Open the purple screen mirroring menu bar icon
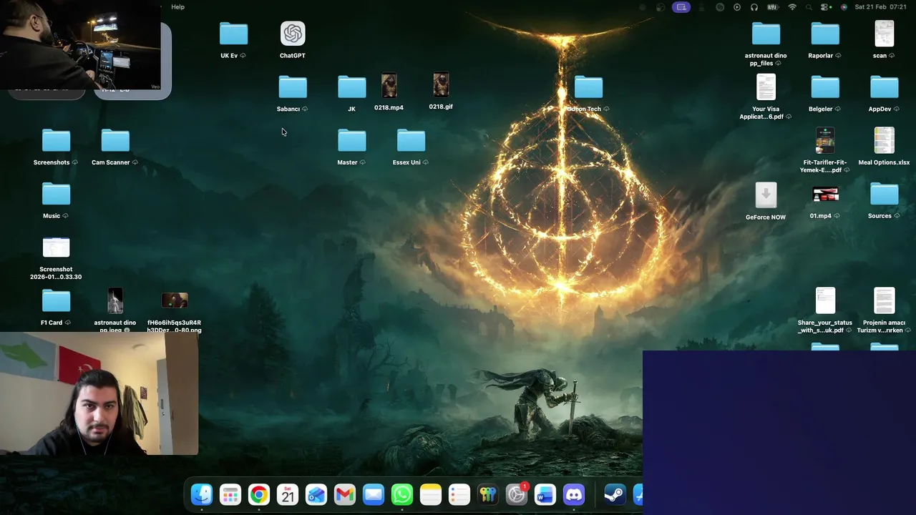This screenshot has height=515, width=916. 681,7
